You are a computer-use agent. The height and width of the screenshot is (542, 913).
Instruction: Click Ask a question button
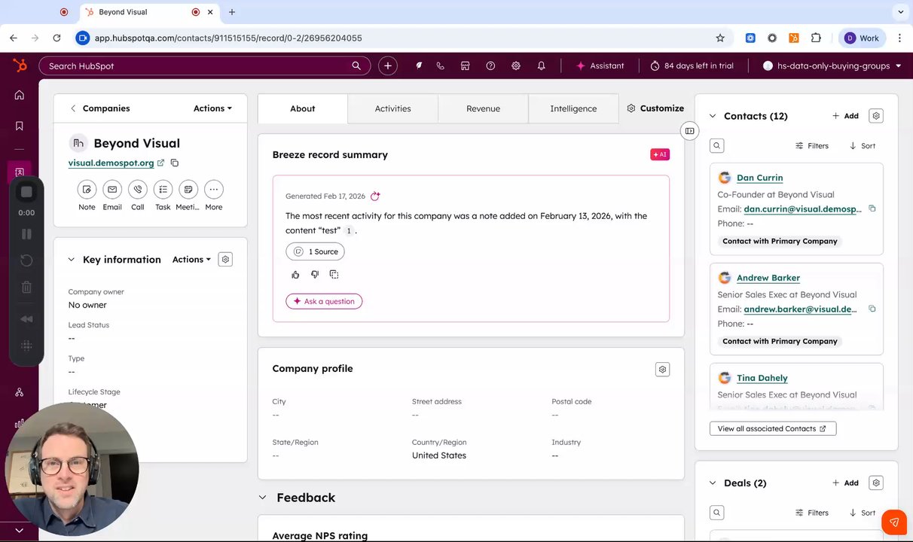tap(324, 301)
